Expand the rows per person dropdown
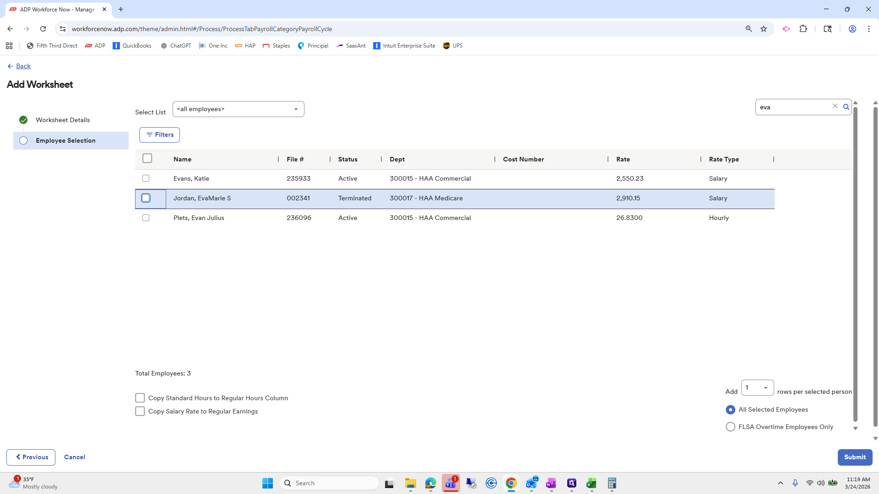 tap(757, 388)
